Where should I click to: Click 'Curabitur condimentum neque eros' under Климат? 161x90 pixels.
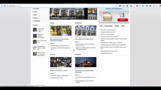pyautogui.click(x=61, y=48)
